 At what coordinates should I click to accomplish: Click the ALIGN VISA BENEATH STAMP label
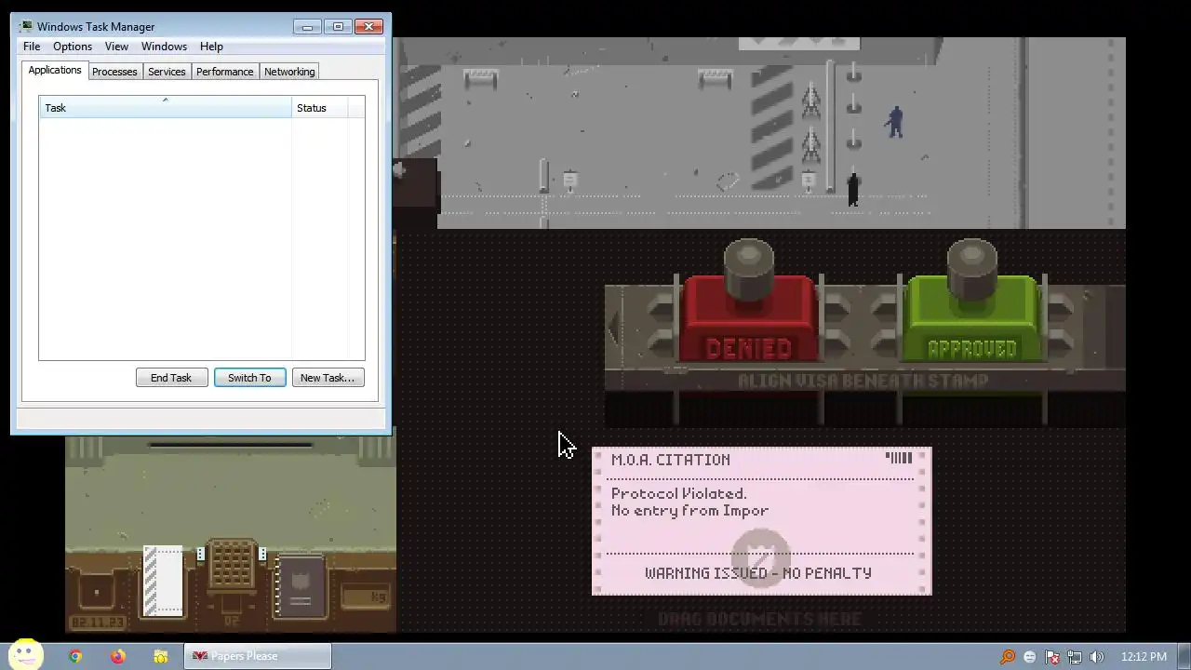click(863, 381)
